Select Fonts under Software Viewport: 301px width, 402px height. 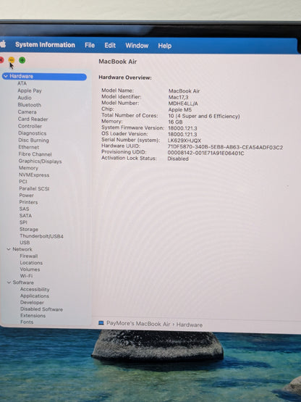tap(27, 322)
